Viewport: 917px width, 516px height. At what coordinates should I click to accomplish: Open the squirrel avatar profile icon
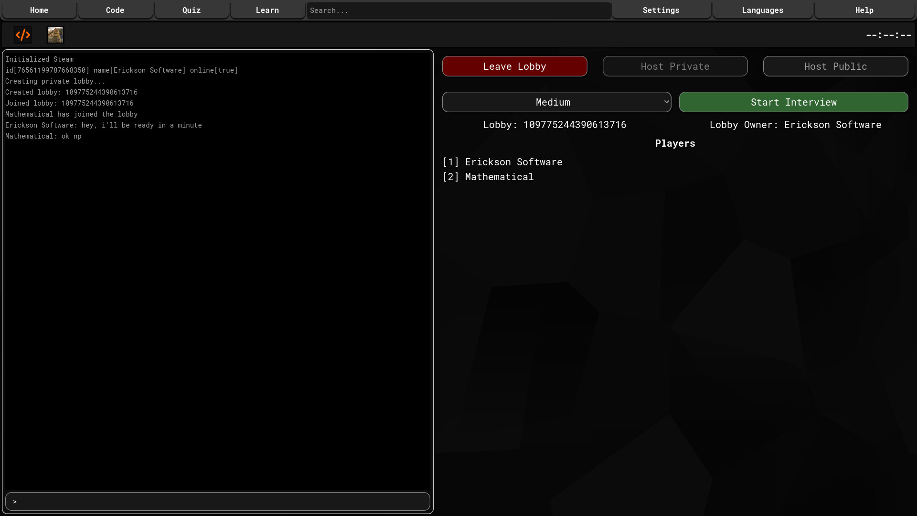(55, 34)
